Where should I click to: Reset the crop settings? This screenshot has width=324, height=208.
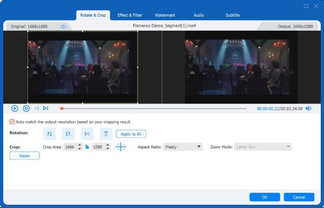pyautogui.click(x=24, y=156)
